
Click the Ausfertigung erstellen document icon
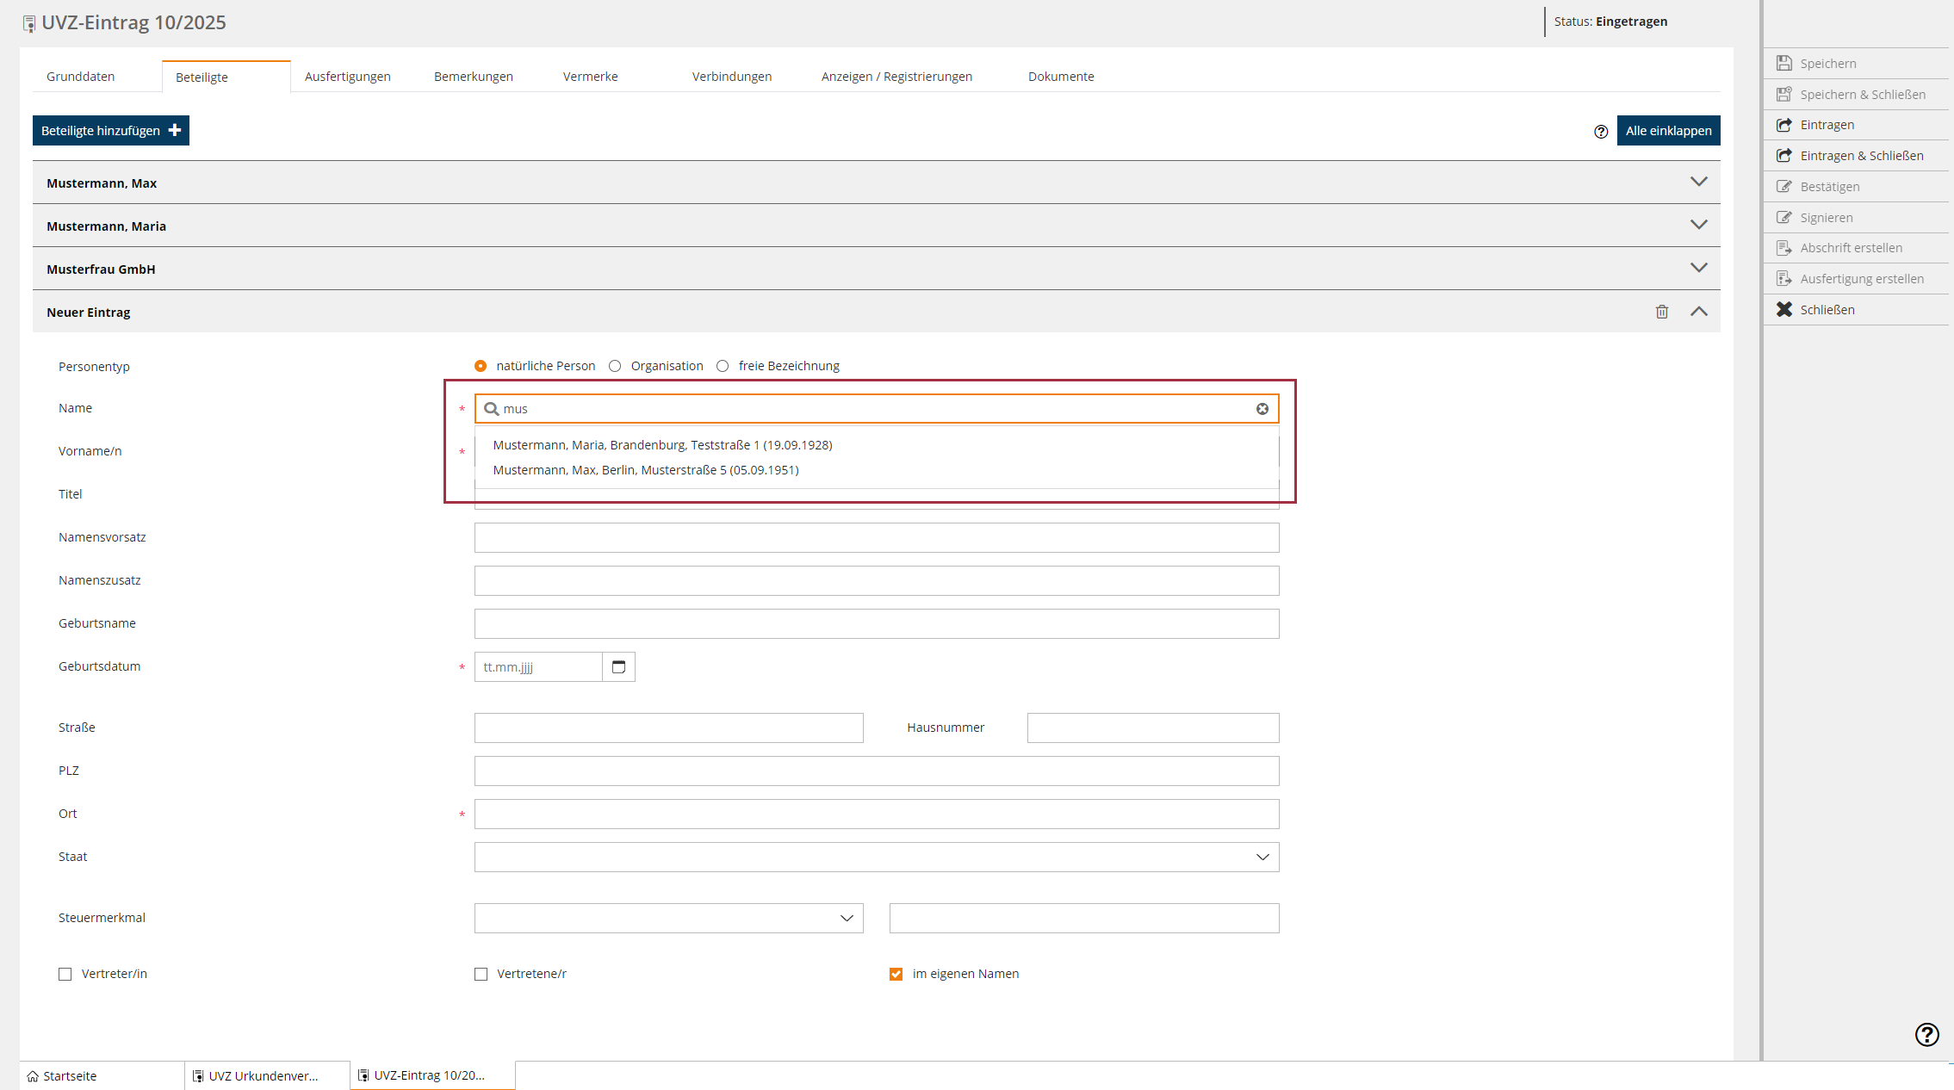click(x=1784, y=279)
